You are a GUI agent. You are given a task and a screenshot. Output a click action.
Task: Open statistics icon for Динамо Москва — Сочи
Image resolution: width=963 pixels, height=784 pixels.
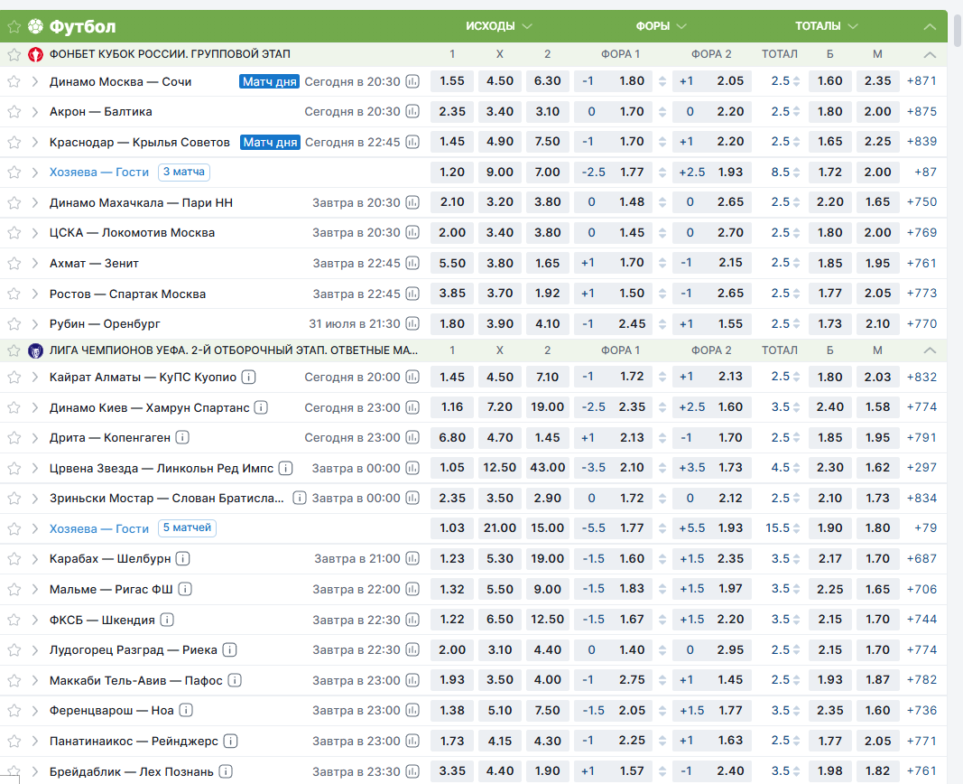point(412,81)
